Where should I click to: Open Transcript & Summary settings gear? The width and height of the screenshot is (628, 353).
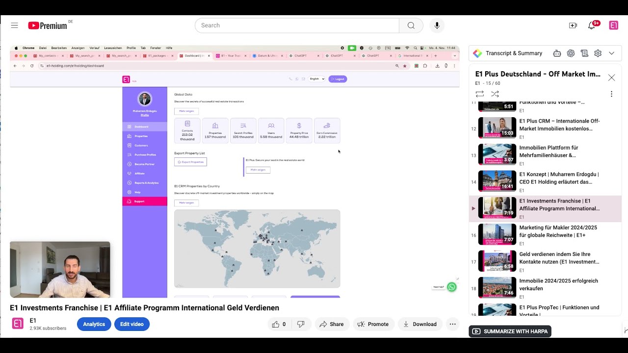[598, 53]
